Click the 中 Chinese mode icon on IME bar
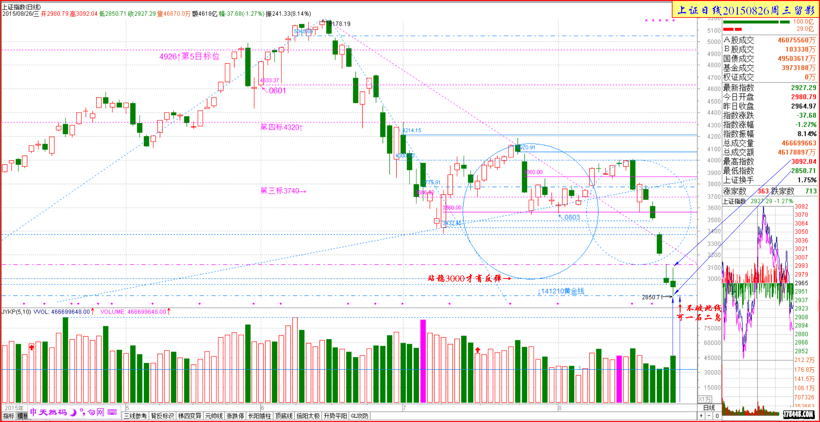The height and width of the screenshot is (422, 820). [33, 412]
